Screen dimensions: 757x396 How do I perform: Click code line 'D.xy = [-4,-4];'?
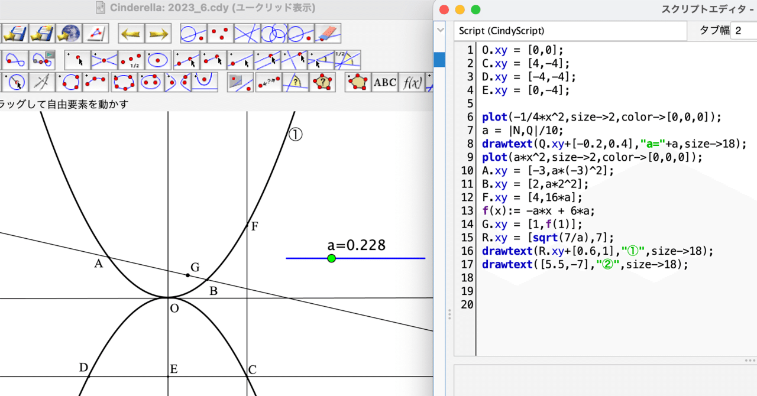529,77
